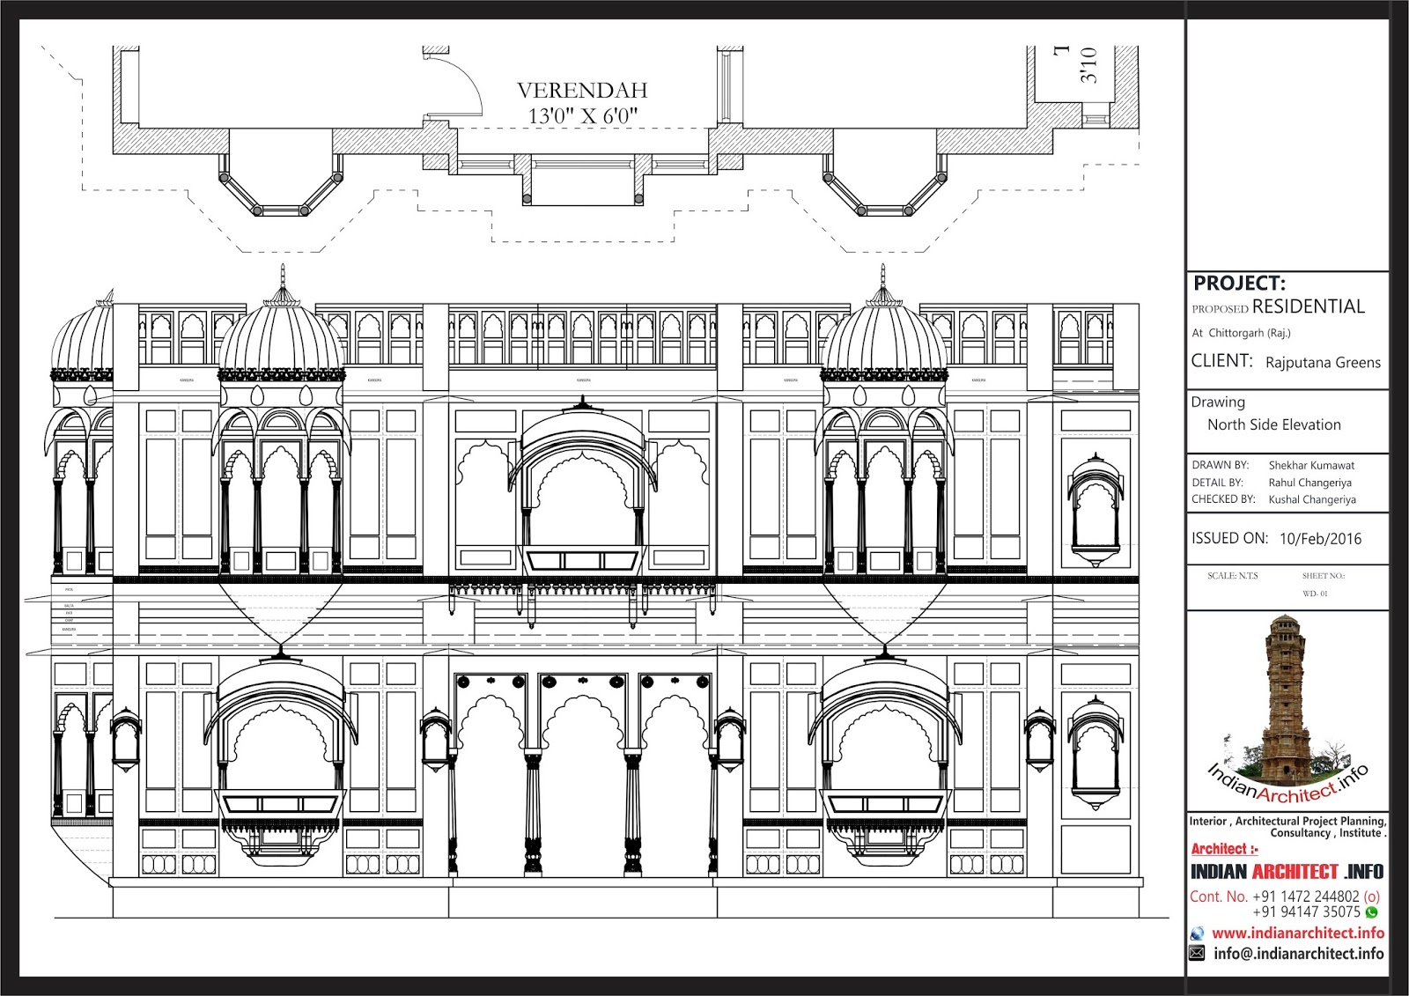Click the curved IndianArchitect.info logo text
This screenshot has width=1409, height=996.
[1287, 783]
